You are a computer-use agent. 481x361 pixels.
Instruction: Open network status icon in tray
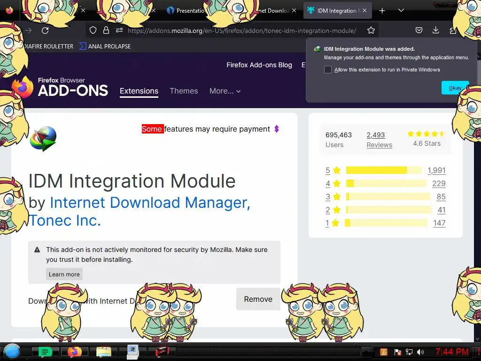(409, 352)
